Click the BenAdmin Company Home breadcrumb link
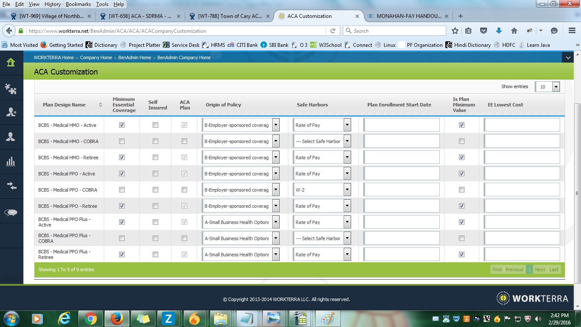 [184, 57]
